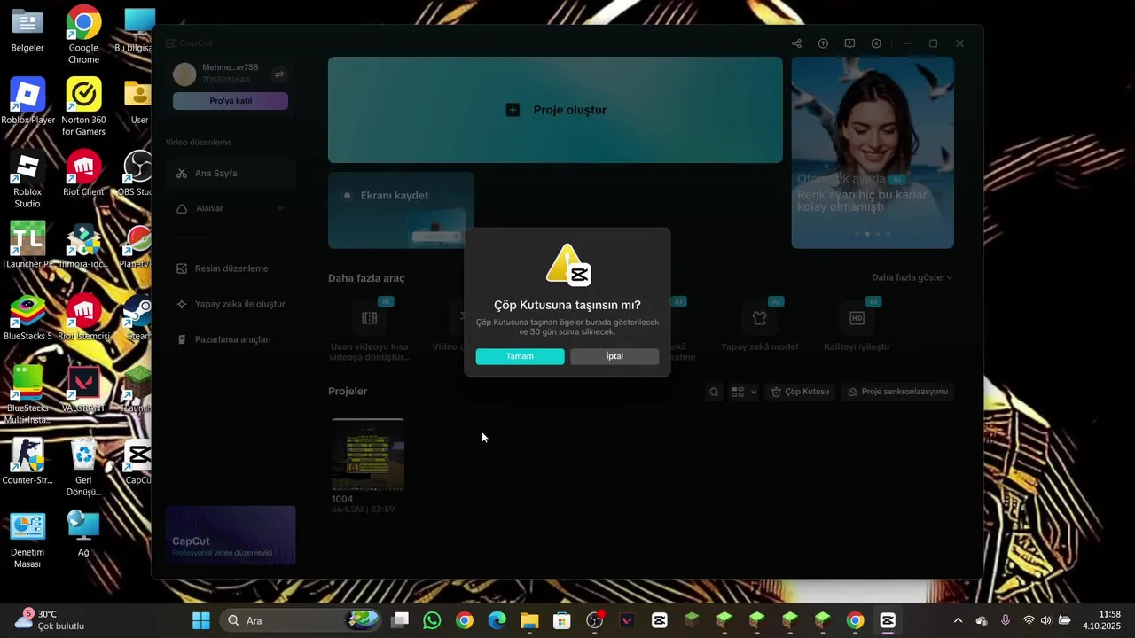
Task: Open the Ekranı kaydet screen recorder card
Action: point(401,210)
